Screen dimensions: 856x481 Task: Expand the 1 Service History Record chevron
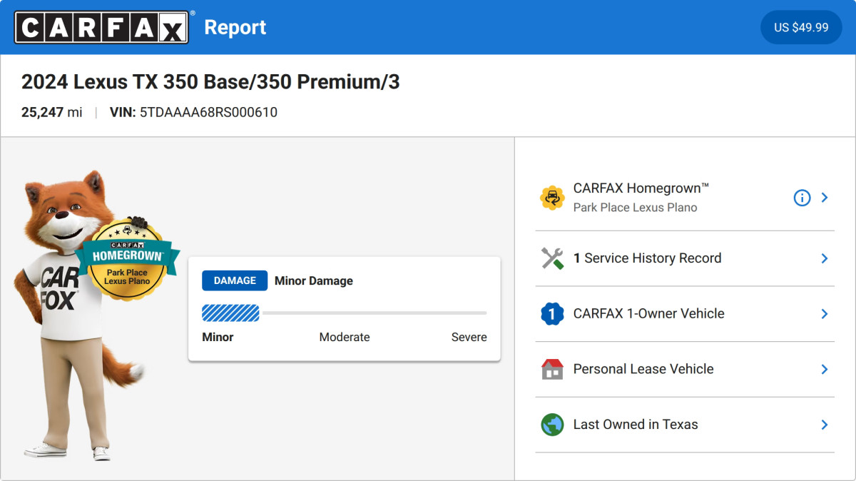point(825,258)
